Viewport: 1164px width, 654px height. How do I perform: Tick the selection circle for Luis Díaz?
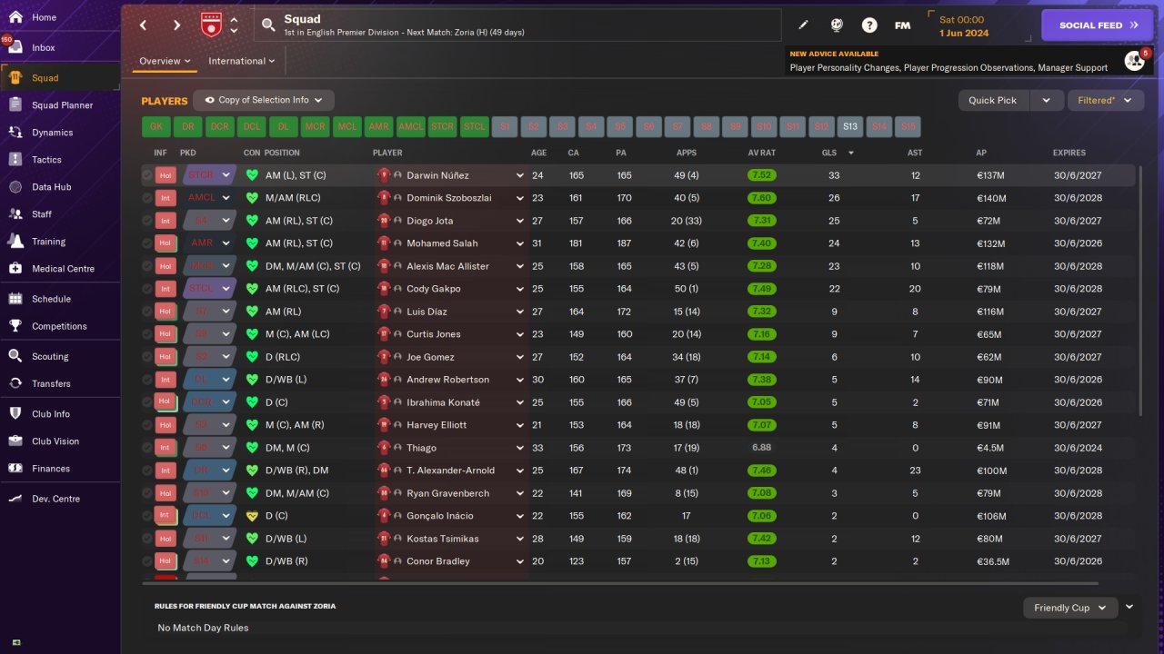click(147, 312)
